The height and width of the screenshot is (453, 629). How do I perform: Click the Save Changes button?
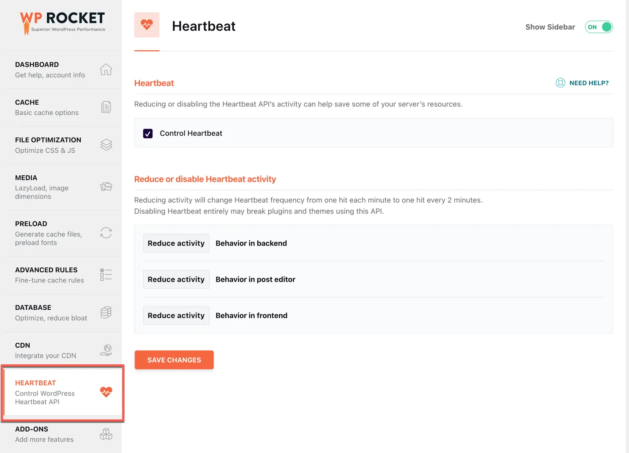click(x=174, y=360)
